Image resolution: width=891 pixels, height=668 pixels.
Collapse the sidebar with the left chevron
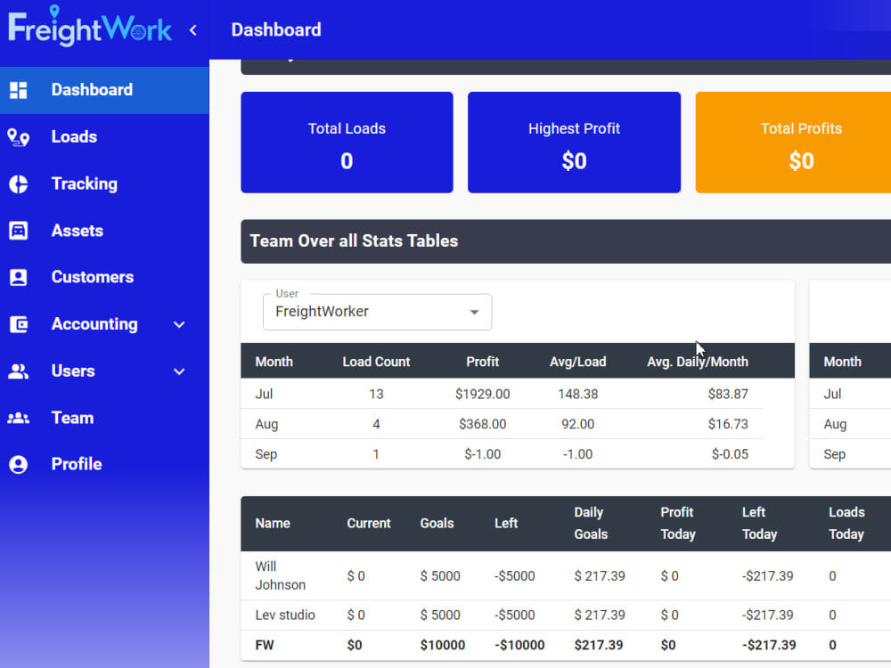193,29
